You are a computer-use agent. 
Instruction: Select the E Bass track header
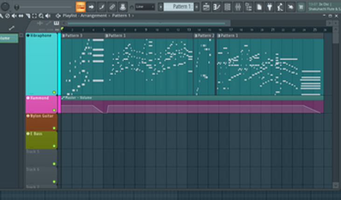pos(42,140)
